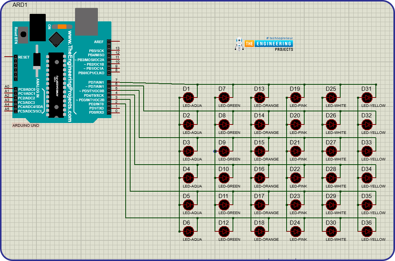Click pin number 13 label
The width and height of the screenshot is (395, 261).
[x=117, y=48]
